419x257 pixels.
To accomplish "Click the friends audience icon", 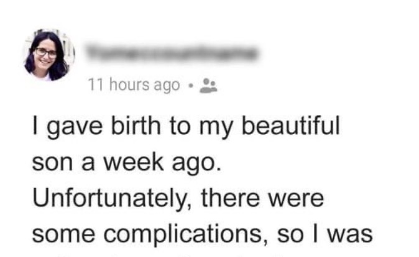I will (x=208, y=86).
